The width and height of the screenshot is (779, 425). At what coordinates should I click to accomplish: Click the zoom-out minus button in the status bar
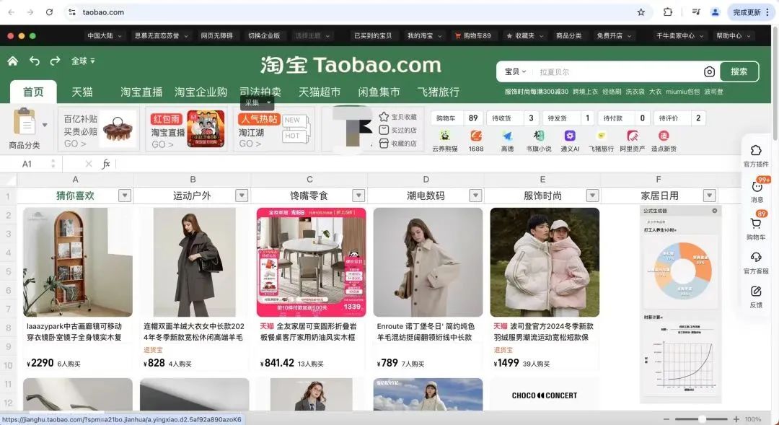click(x=666, y=419)
